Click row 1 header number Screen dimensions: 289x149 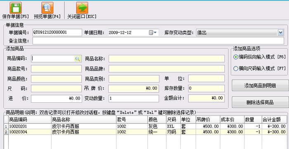tap(6, 126)
